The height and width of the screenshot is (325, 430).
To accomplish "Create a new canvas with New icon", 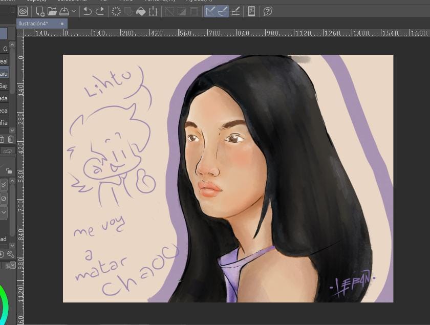I will point(40,12).
